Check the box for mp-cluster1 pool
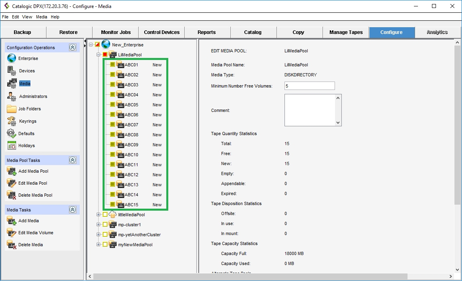This screenshot has width=462, height=281. (105, 225)
